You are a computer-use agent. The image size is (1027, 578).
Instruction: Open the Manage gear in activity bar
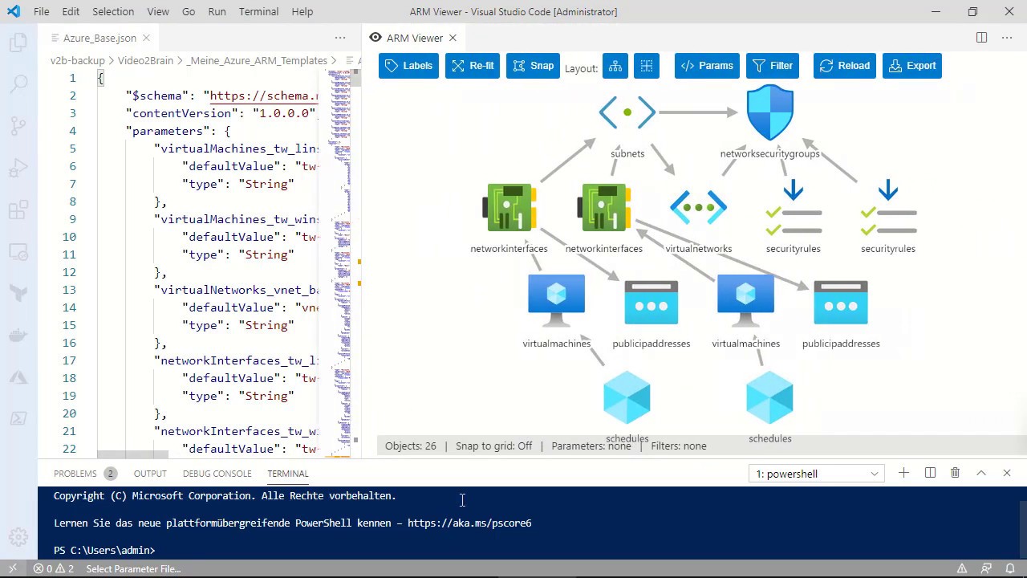pyautogui.click(x=18, y=537)
